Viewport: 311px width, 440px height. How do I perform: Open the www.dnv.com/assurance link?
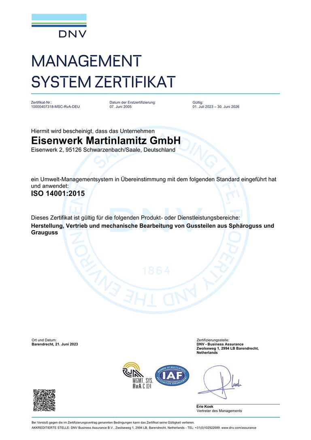coord(239,428)
